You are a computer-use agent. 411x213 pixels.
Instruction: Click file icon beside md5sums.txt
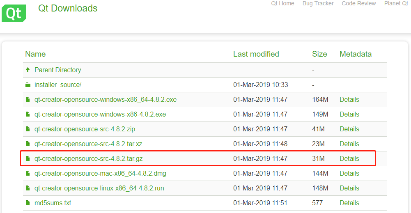click(x=28, y=203)
